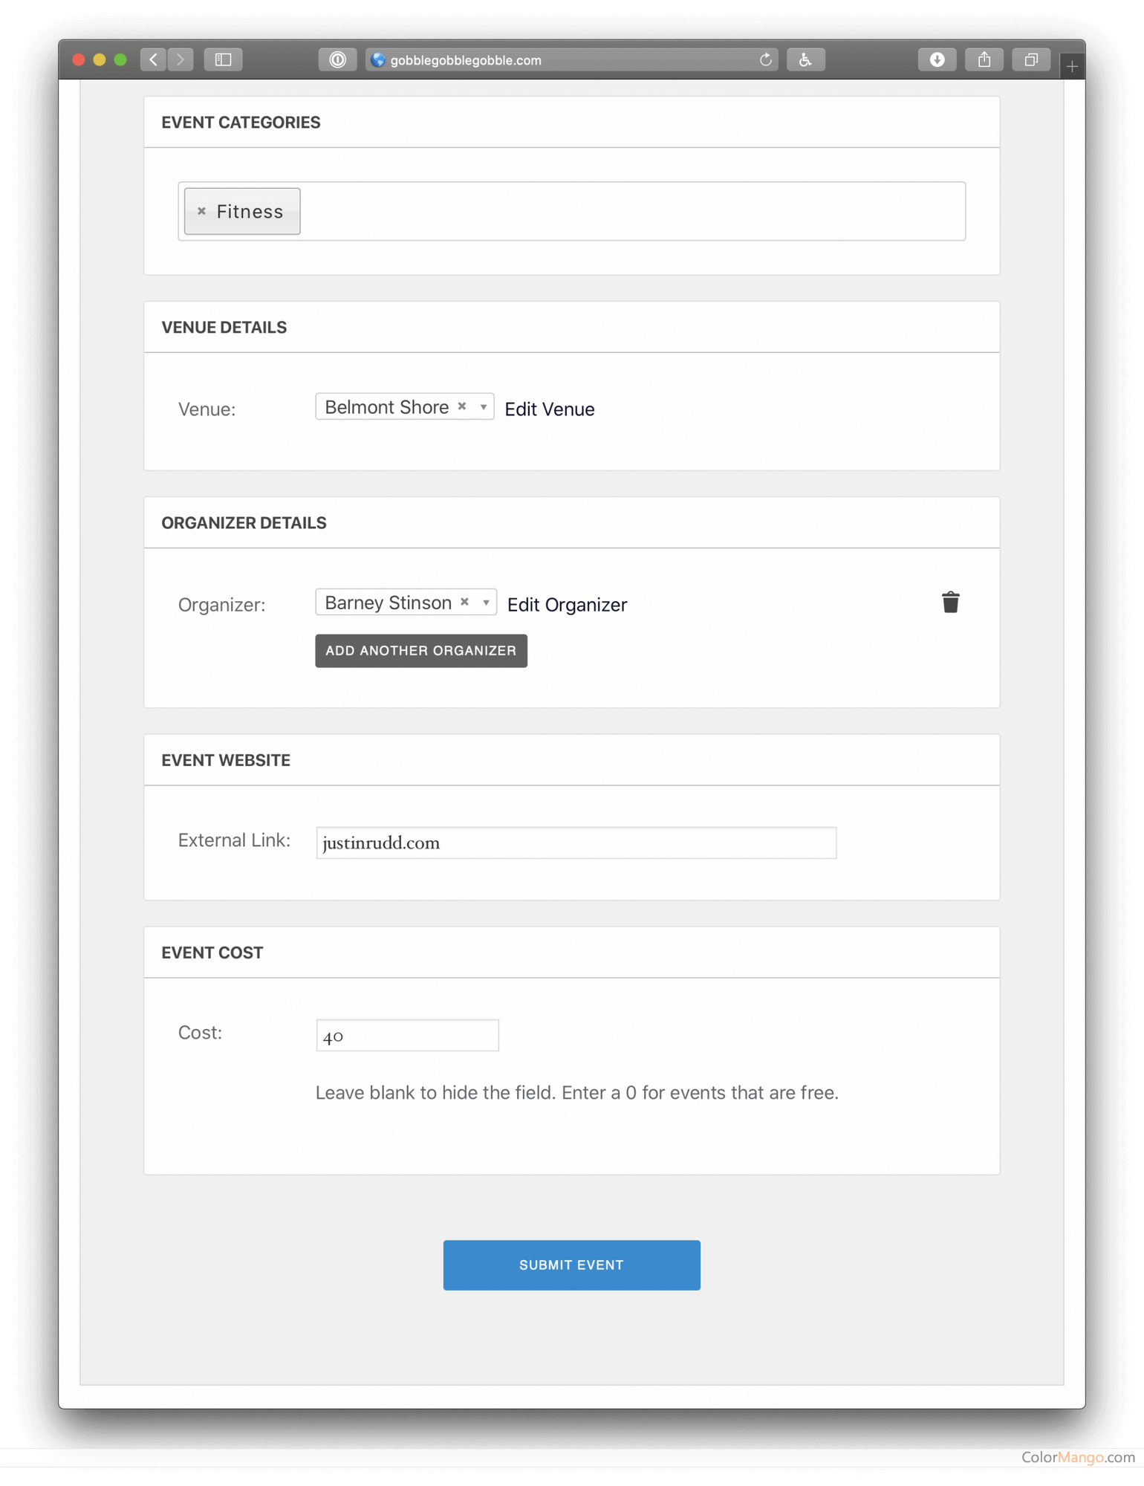Click the Edit Organizer link
Viewport: 1144px width, 1486px height.
click(x=567, y=605)
